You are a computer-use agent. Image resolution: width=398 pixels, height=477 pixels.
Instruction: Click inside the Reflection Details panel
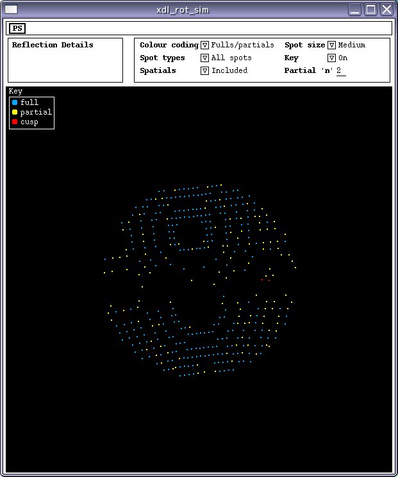click(65, 64)
